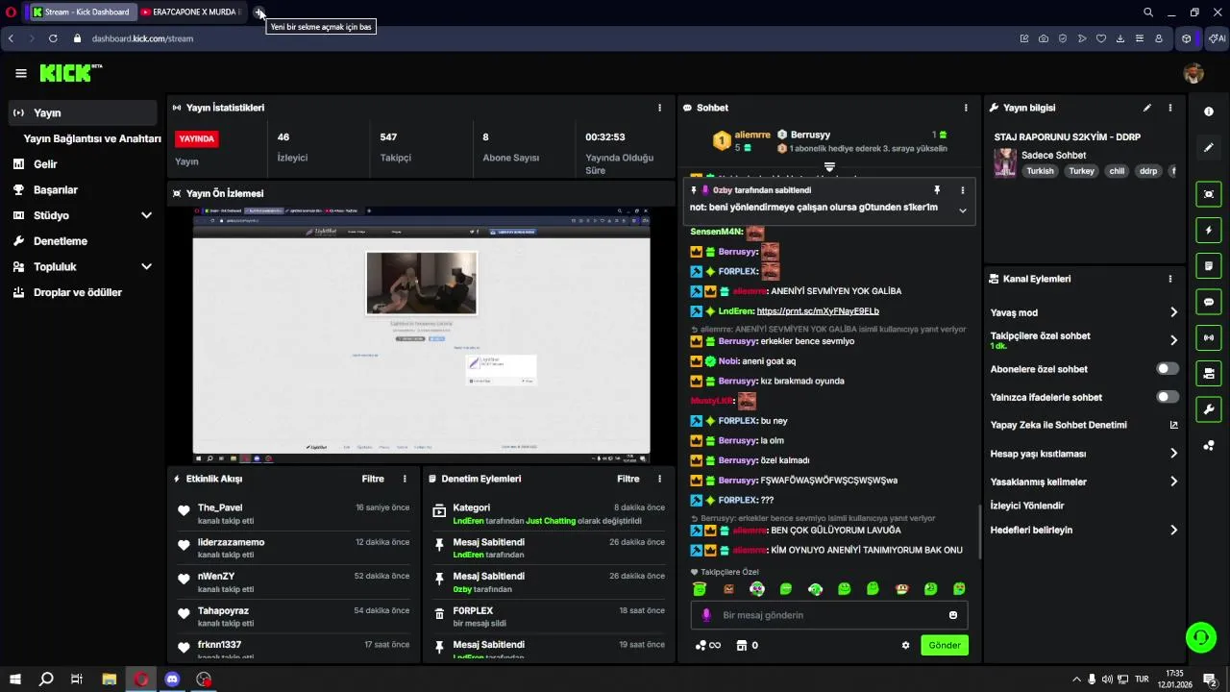Viewport: 1230px width, 692px height.
Task: Click the purple microphone icon in chat input
Action: tap(706, 615)
